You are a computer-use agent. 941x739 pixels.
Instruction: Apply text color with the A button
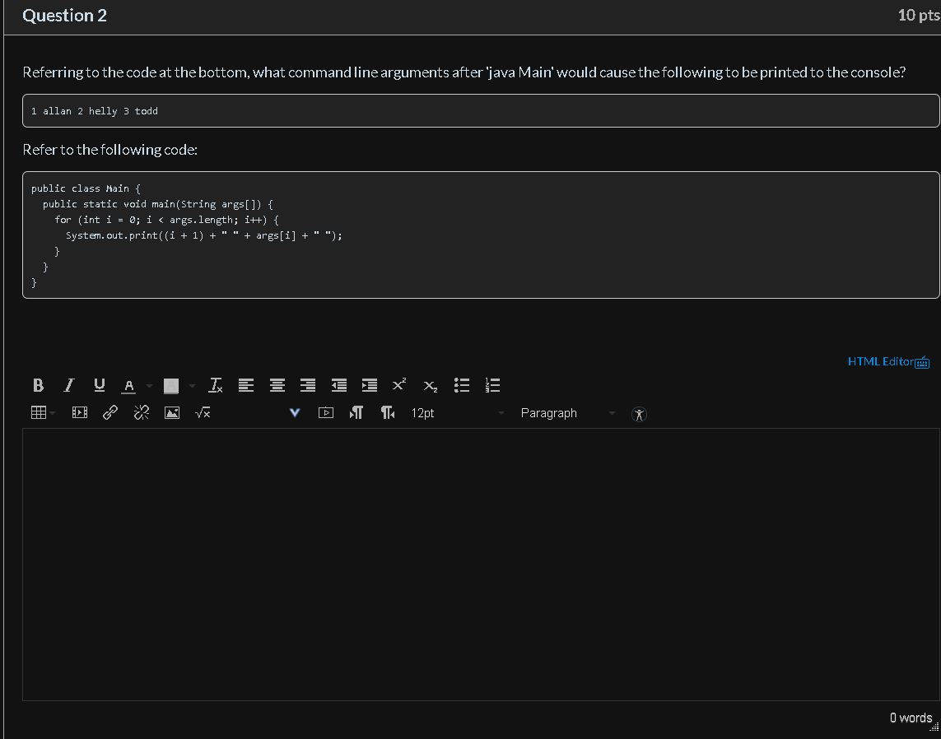point(128,386)
